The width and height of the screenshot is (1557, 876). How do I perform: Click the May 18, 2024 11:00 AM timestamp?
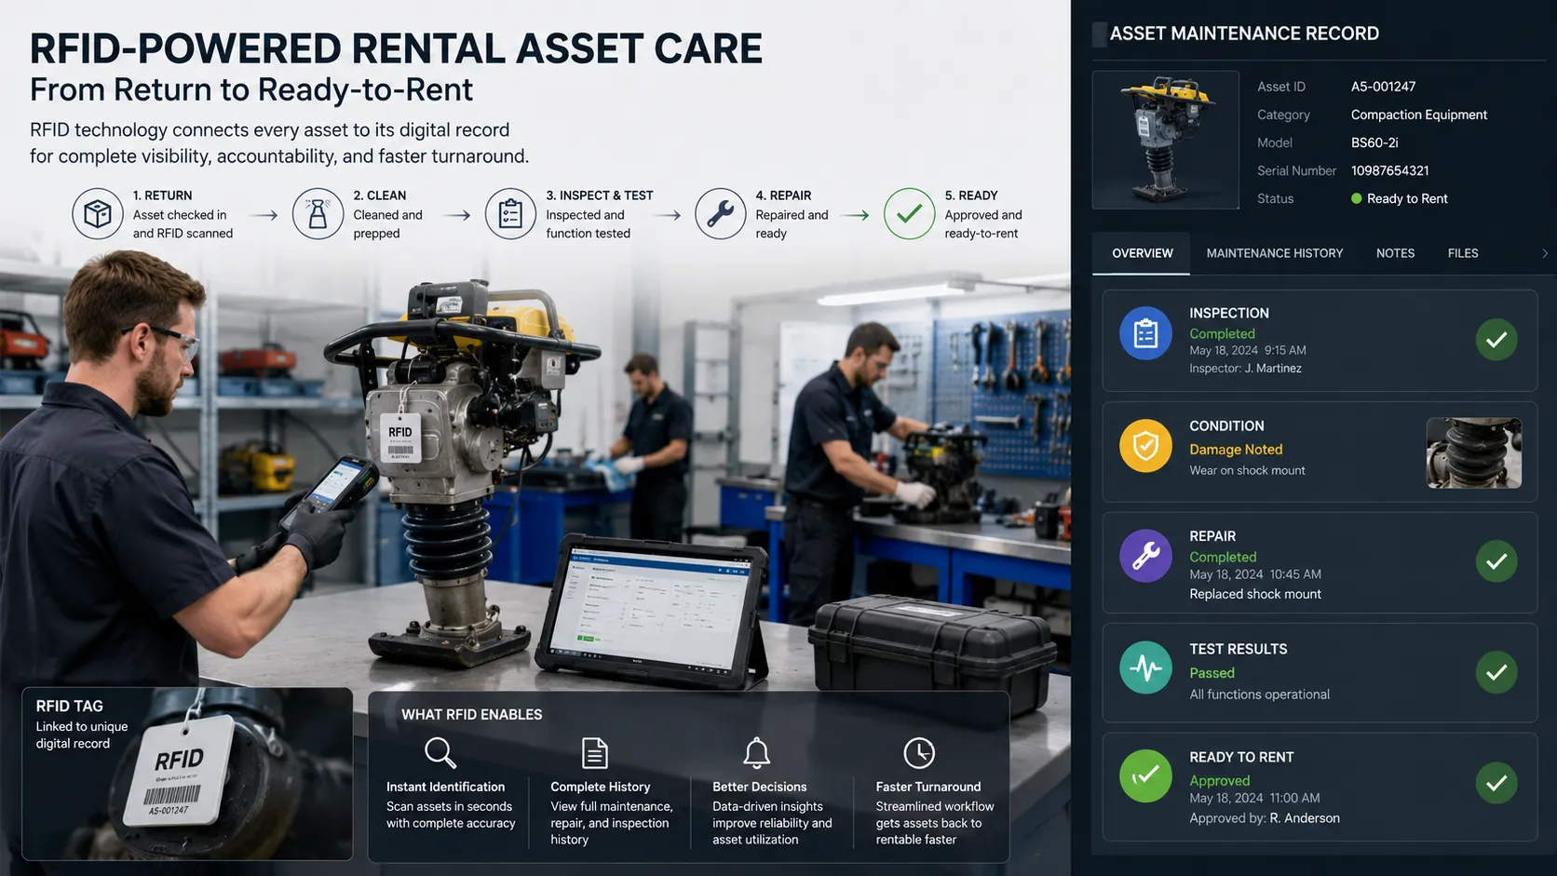[1253, 798]
